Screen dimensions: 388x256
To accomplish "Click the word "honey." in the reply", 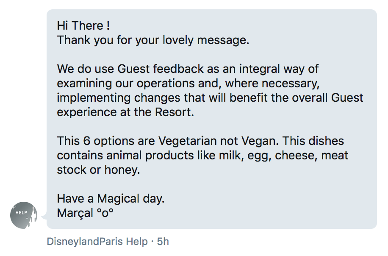I will point(122,170).
